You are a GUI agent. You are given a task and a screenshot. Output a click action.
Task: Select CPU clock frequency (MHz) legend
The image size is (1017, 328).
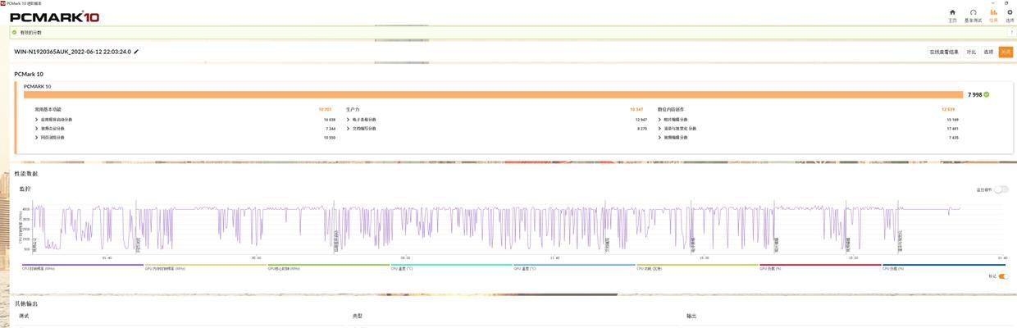point(82,267)
